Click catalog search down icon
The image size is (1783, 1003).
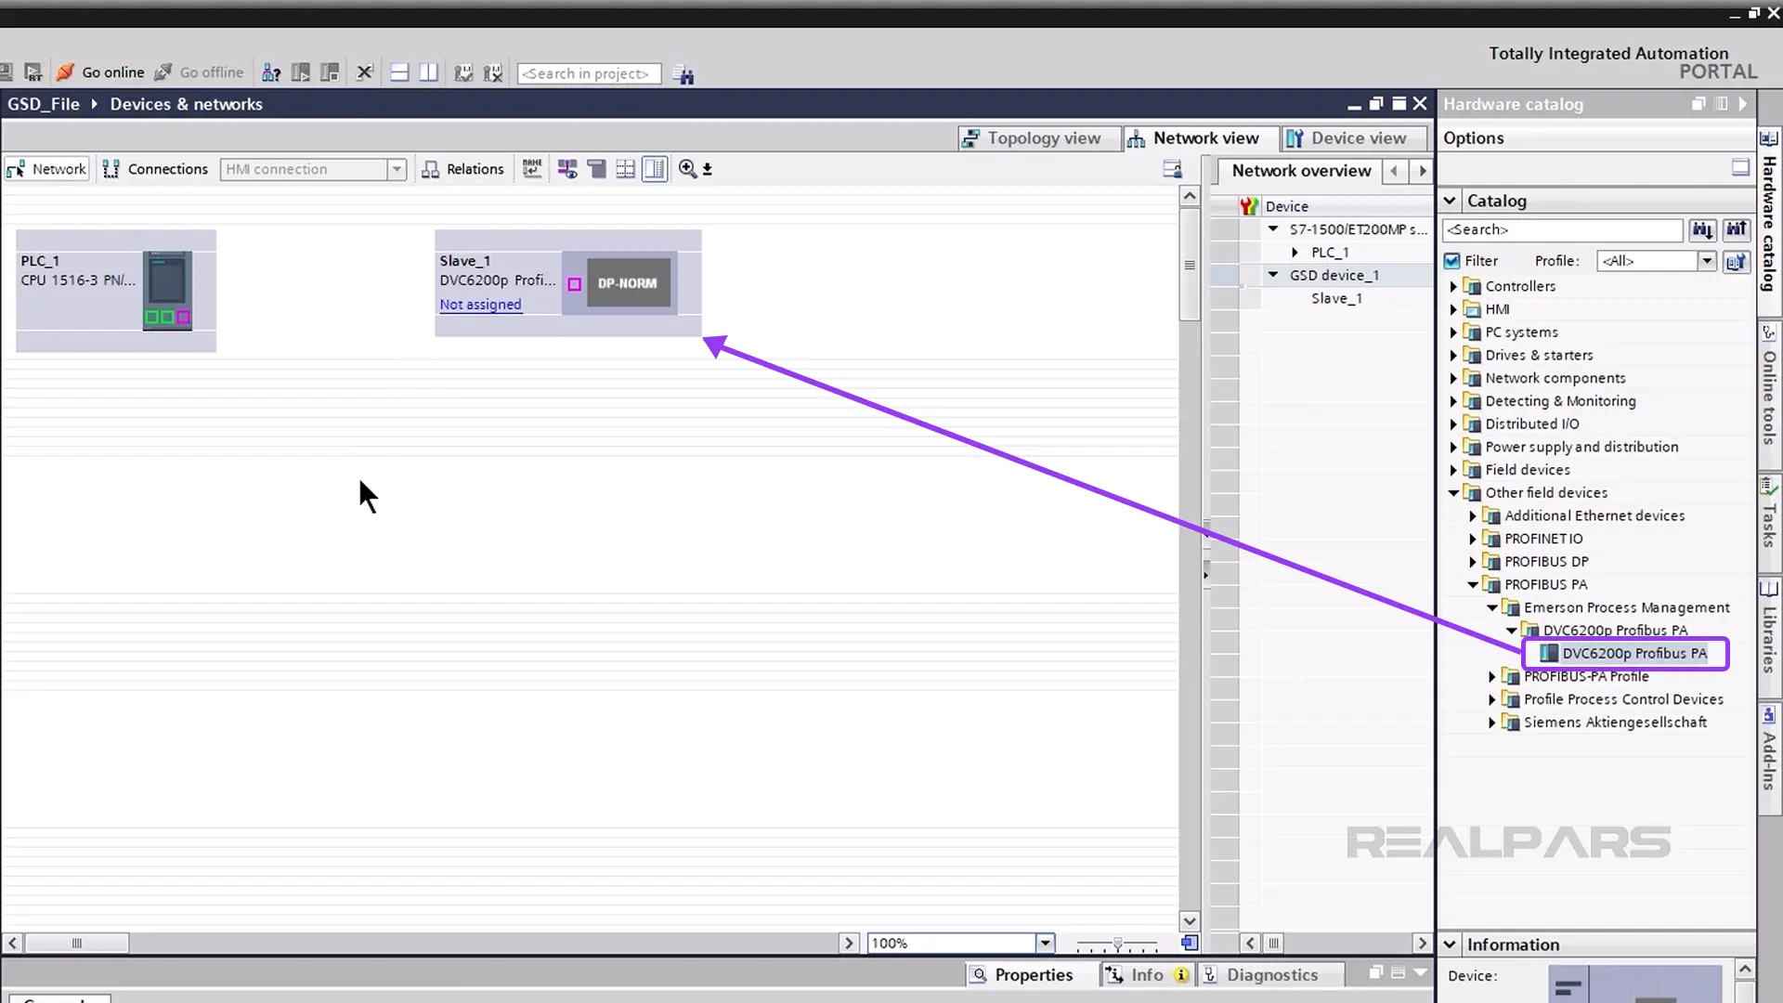pyautogui.click(x=1702, y=230)
